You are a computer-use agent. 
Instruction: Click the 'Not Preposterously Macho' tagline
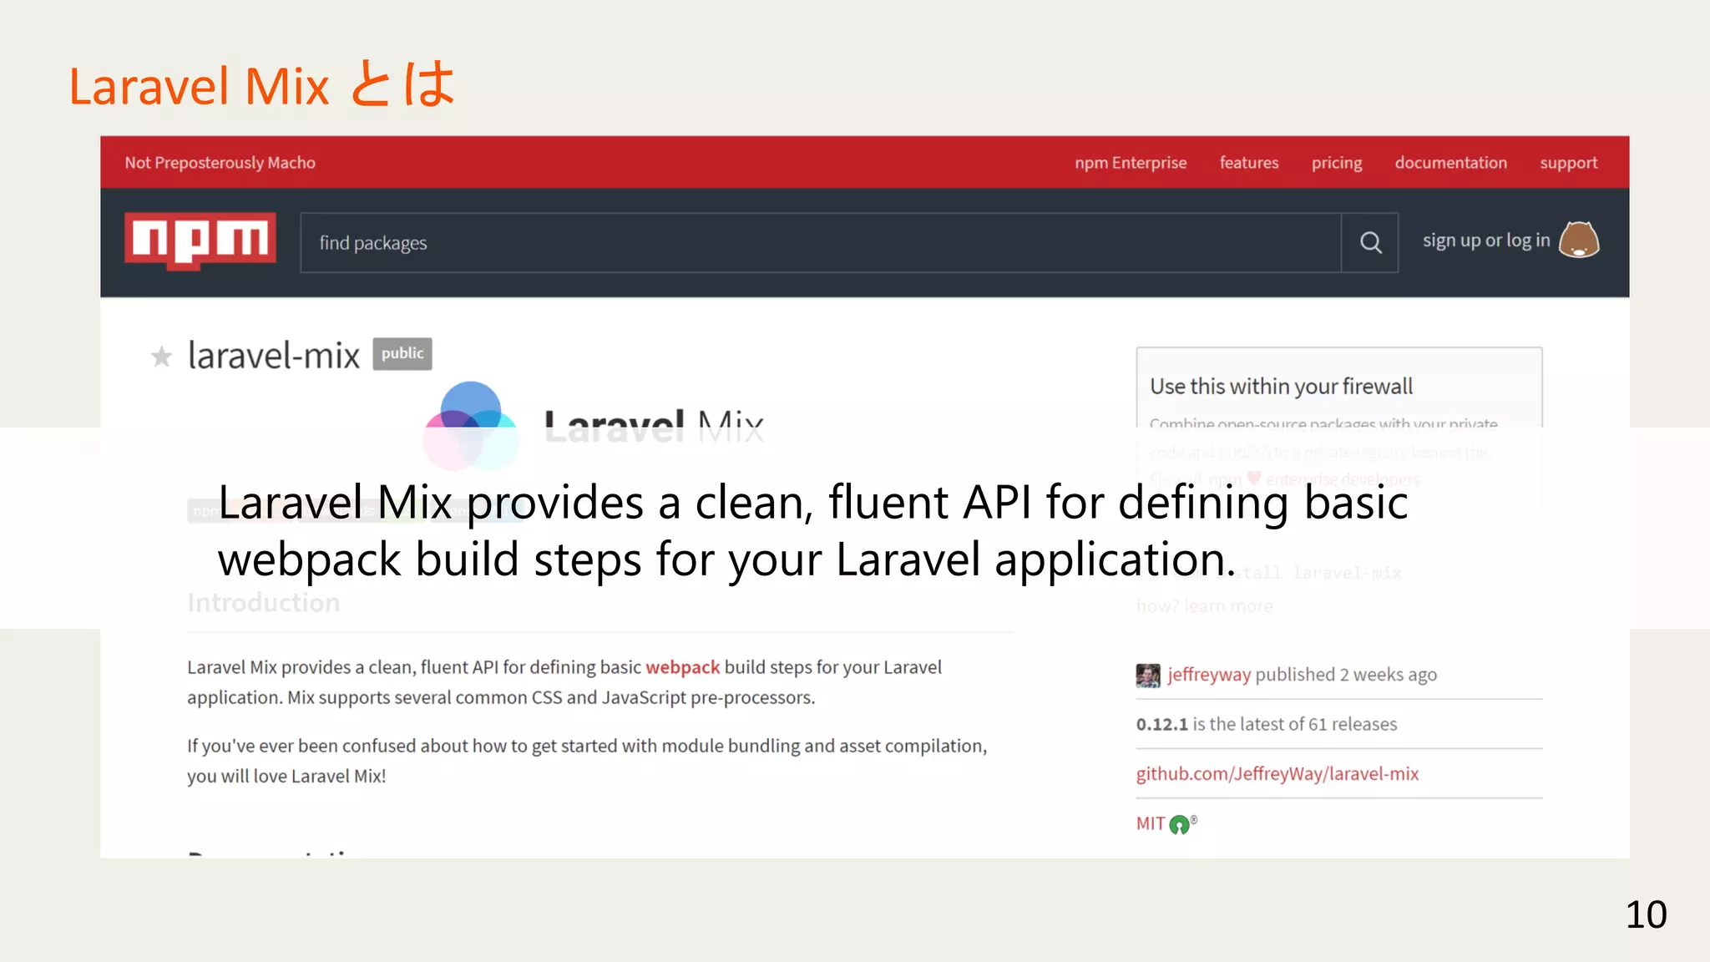pos(220,163)
